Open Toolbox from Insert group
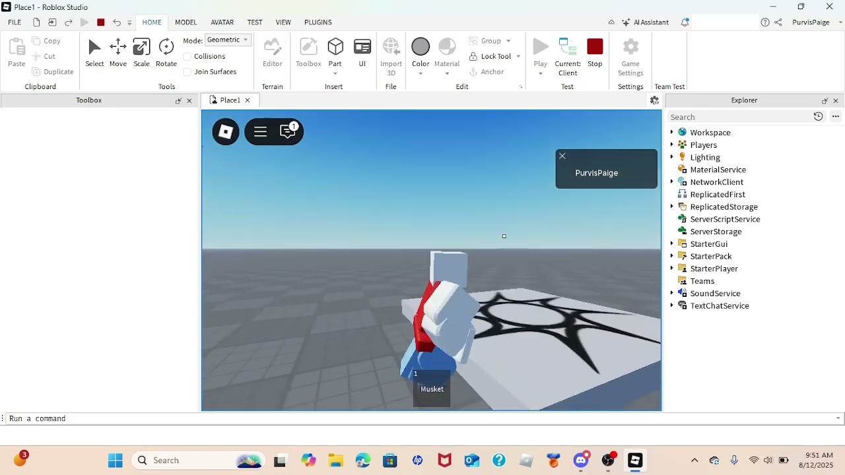845x475 pixels. (x=308, y=53)
